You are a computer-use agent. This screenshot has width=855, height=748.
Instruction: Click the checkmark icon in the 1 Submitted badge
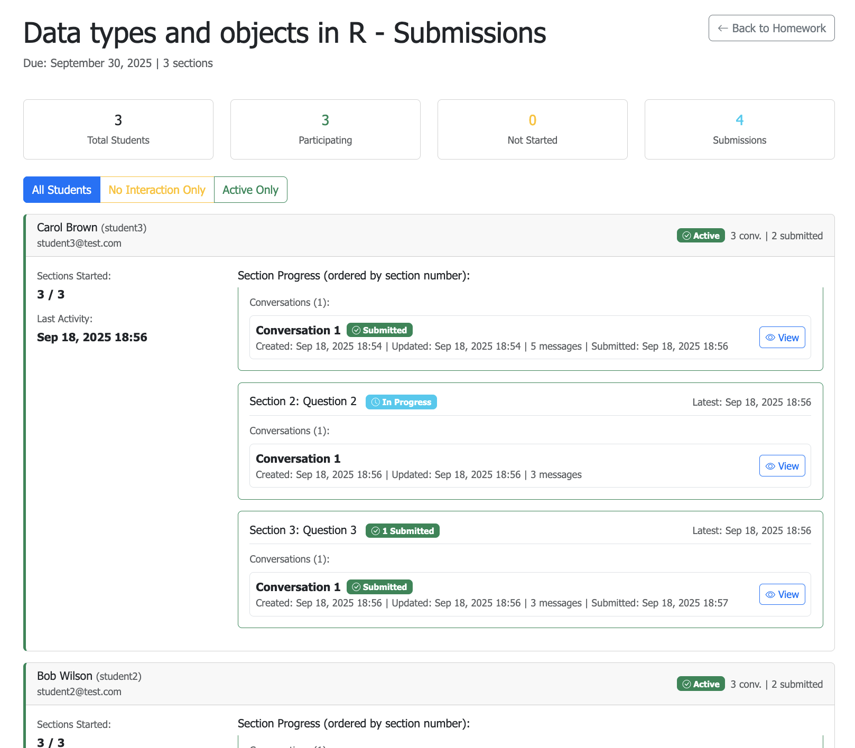click(x=375, y=531)
